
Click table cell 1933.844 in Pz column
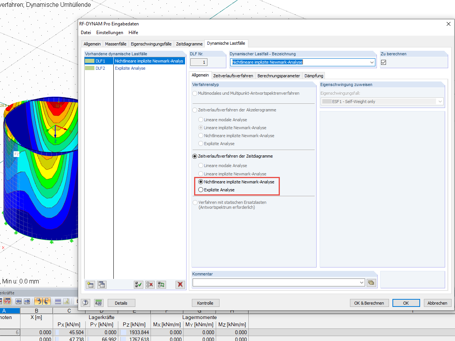point(135,332)
